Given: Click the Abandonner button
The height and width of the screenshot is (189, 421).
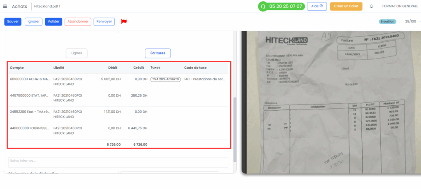Looking at the screenshot, I should coord(78,22).
